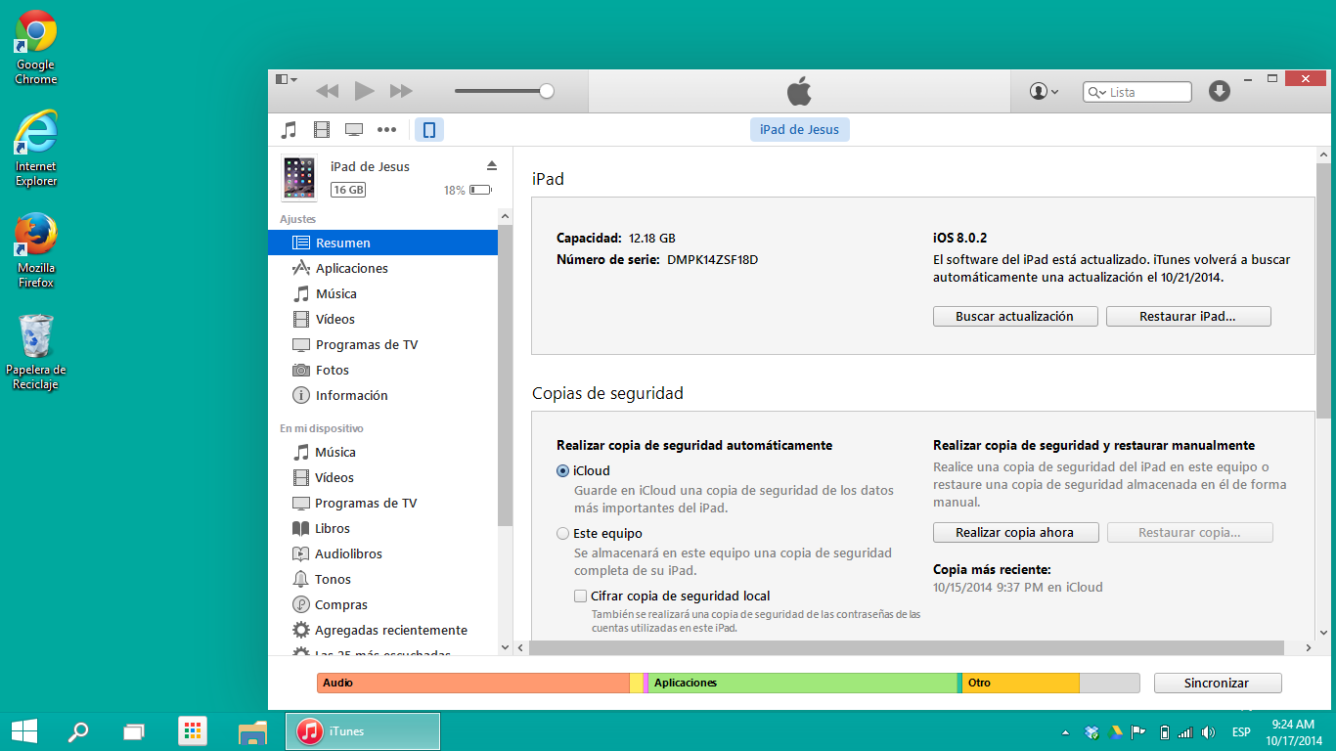Open Papelera de Reciclaje icon
The image size is (1336, 751).
(x=36, y=352)
